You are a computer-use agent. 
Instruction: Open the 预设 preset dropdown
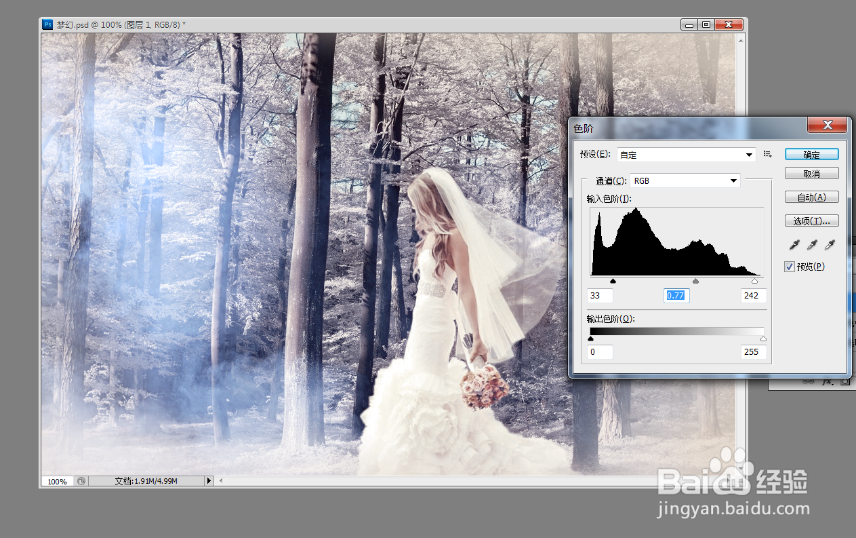pyautogui.click(x=686, y=155)
